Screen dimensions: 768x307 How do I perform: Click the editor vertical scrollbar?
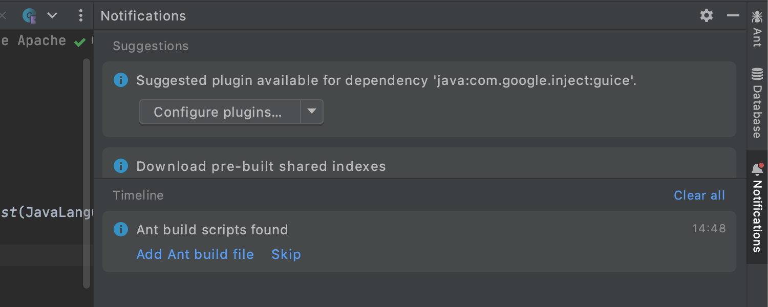coord(87,169)
